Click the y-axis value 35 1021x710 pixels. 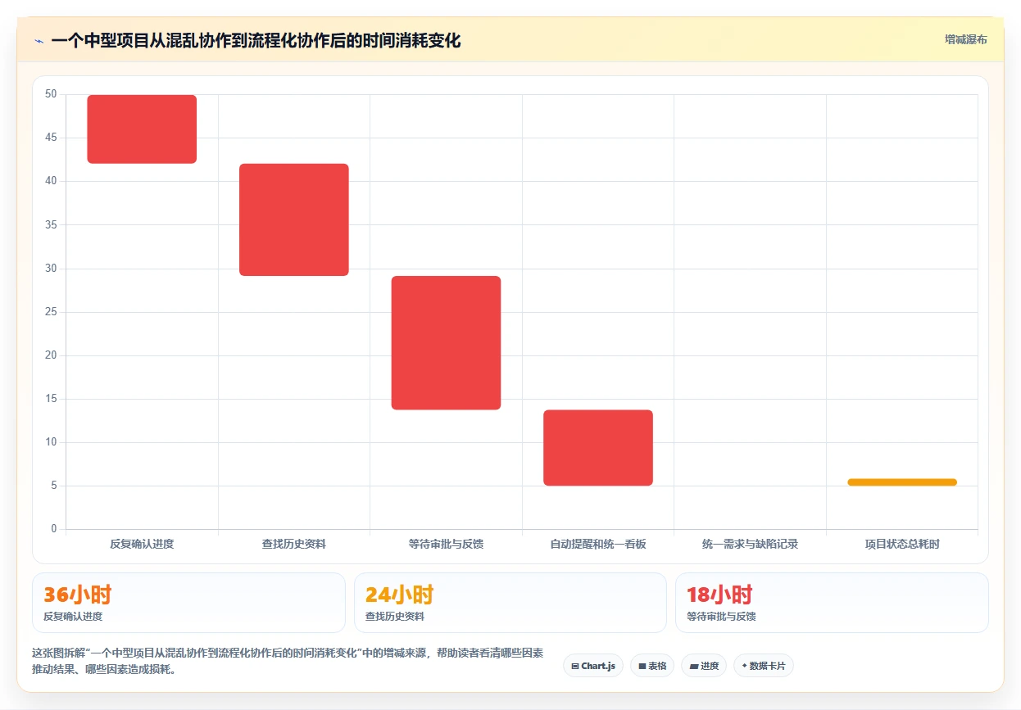click(x=51, y=224)
